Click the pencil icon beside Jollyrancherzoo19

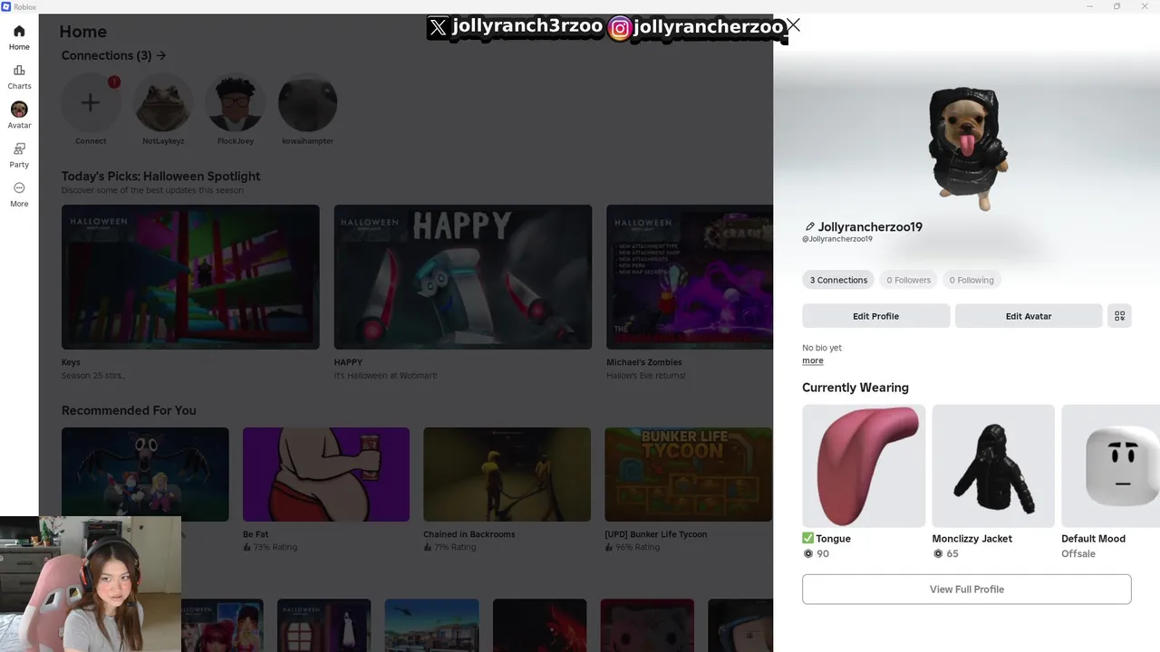coord(809,227)
